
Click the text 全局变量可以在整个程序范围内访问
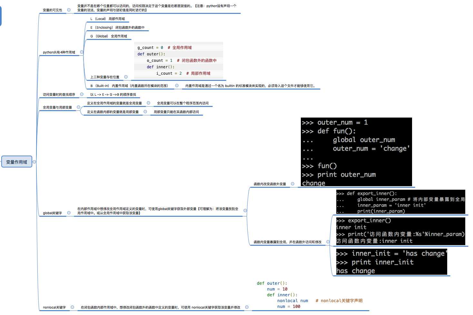[x=183, y=103]
